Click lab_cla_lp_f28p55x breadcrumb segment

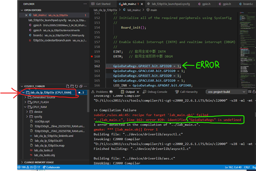(105, 10)
